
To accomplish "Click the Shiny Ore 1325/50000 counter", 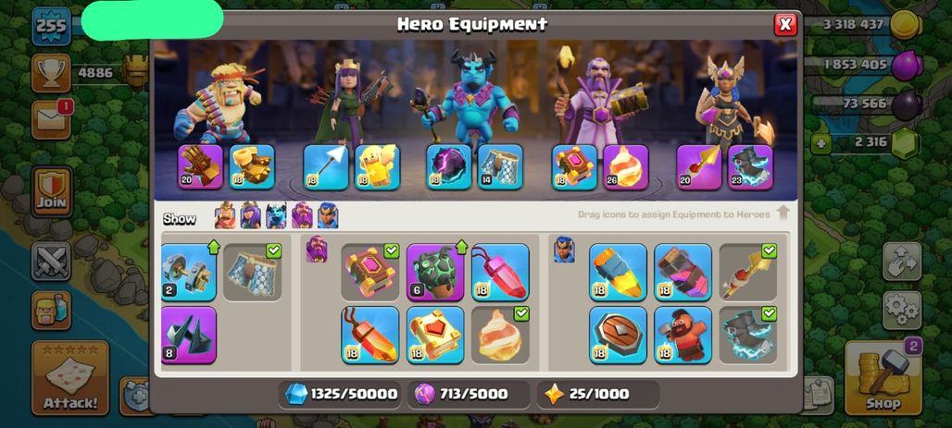I will [x=342, y=395].
